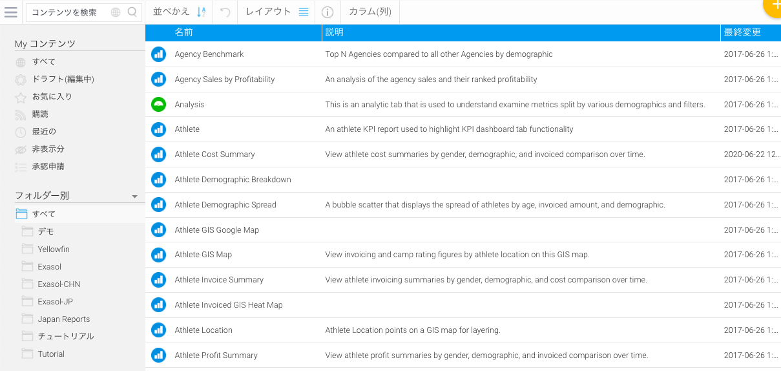
Task: Open the hamburger main menu
Action: pos(11,12)
